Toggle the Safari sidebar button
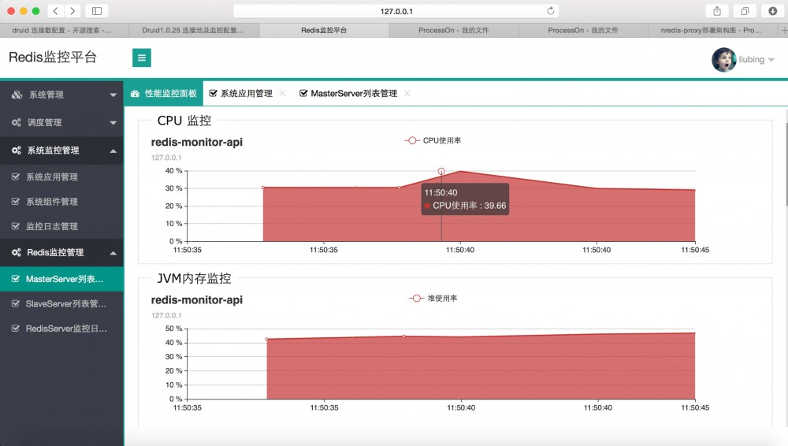 (97, 11)
